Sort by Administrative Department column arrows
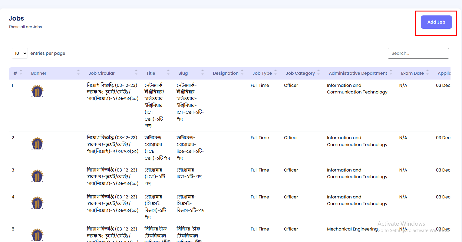The image size is (462, 242). pos(391,73)
